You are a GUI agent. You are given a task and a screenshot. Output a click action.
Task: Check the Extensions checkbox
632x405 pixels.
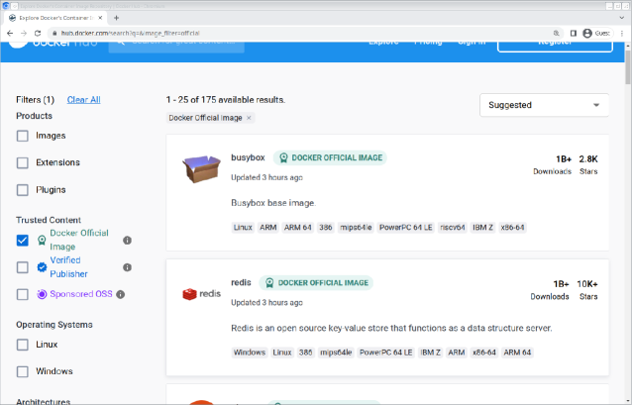(23, 162)
